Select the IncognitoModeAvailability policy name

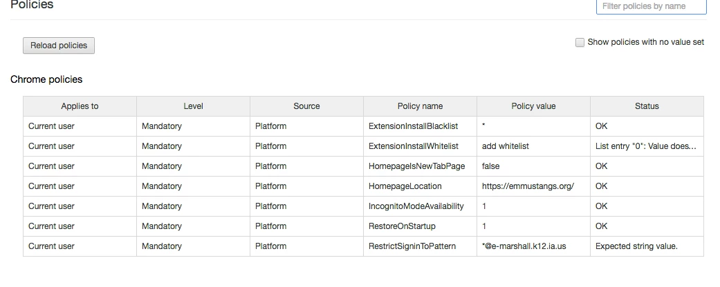(x=416, y=206)
